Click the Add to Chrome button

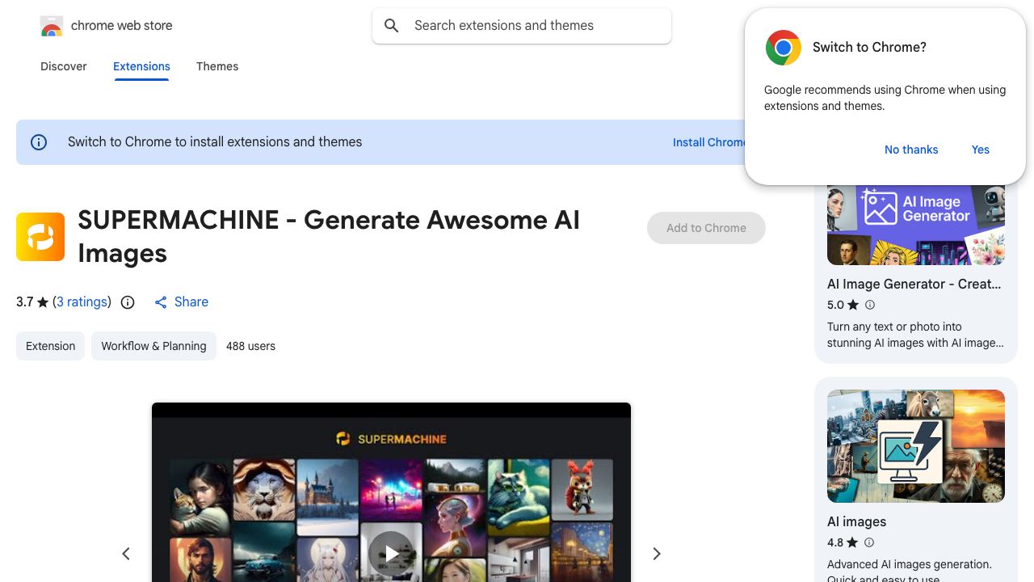(x=706, y=228)
